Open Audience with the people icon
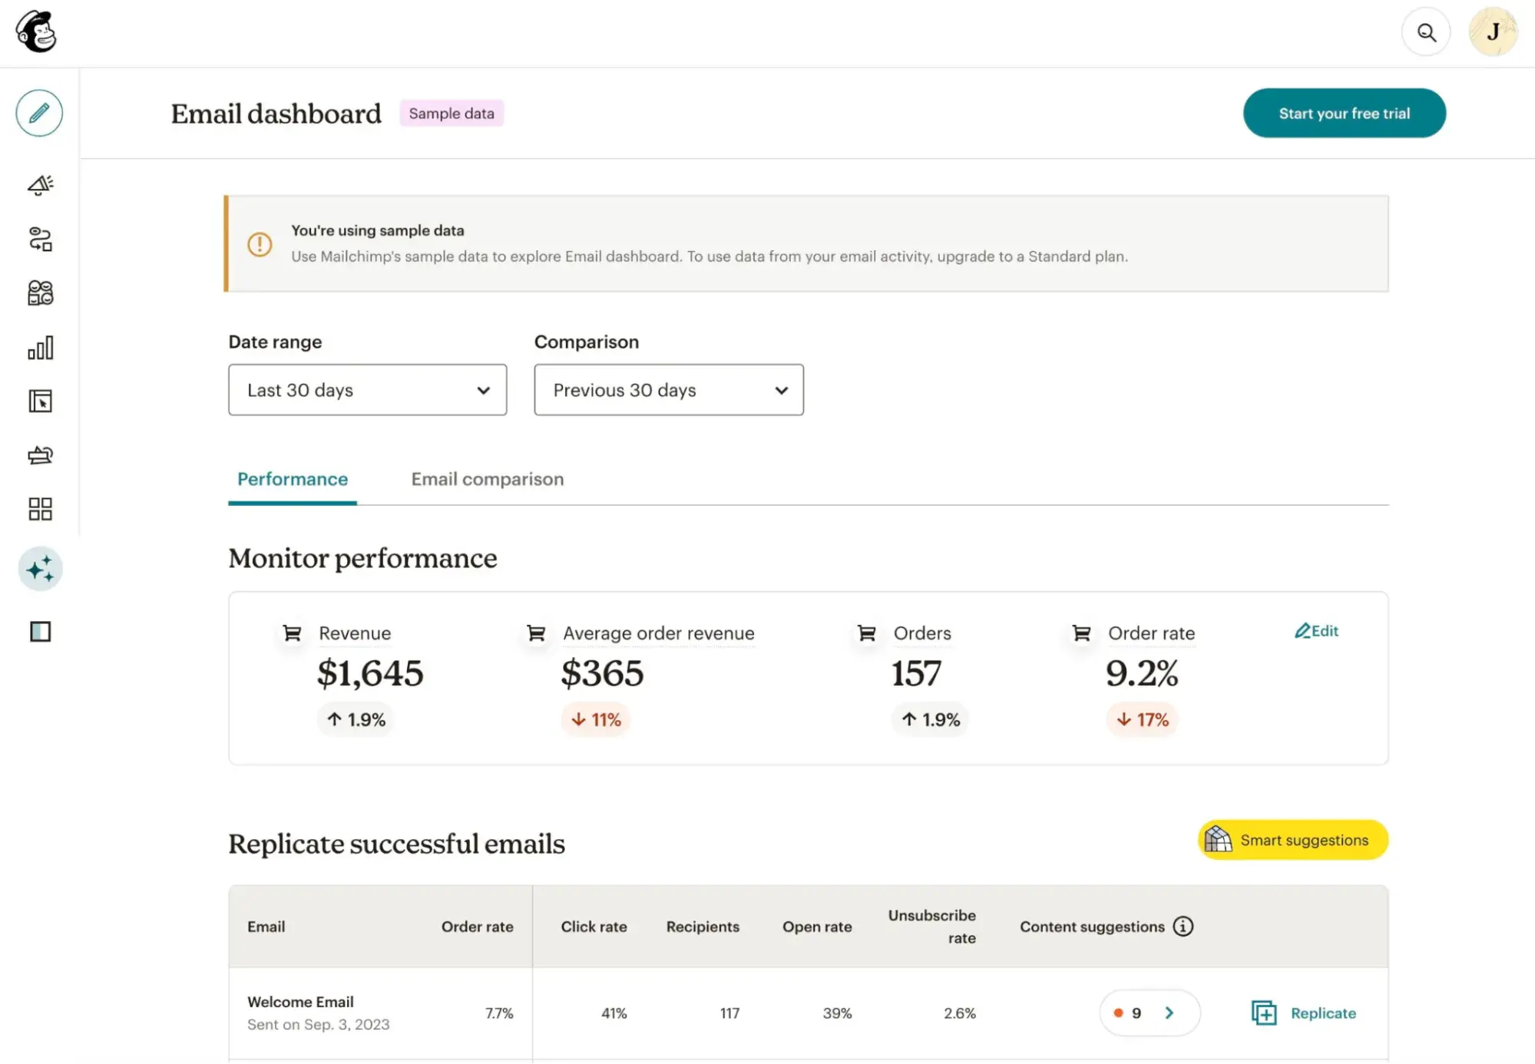The height and width of the screenshot is (1064, 1535). click(x=40, y=293)
